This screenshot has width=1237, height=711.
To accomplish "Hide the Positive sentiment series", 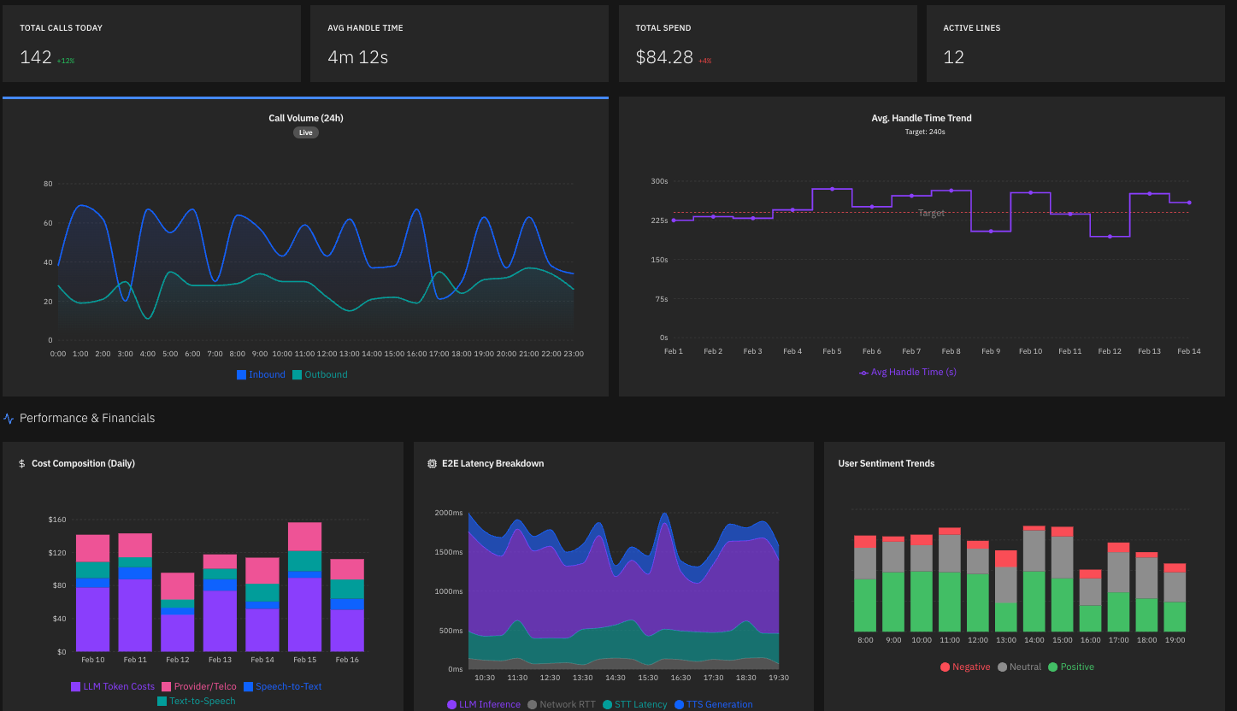I will [x=1071, y=667].
